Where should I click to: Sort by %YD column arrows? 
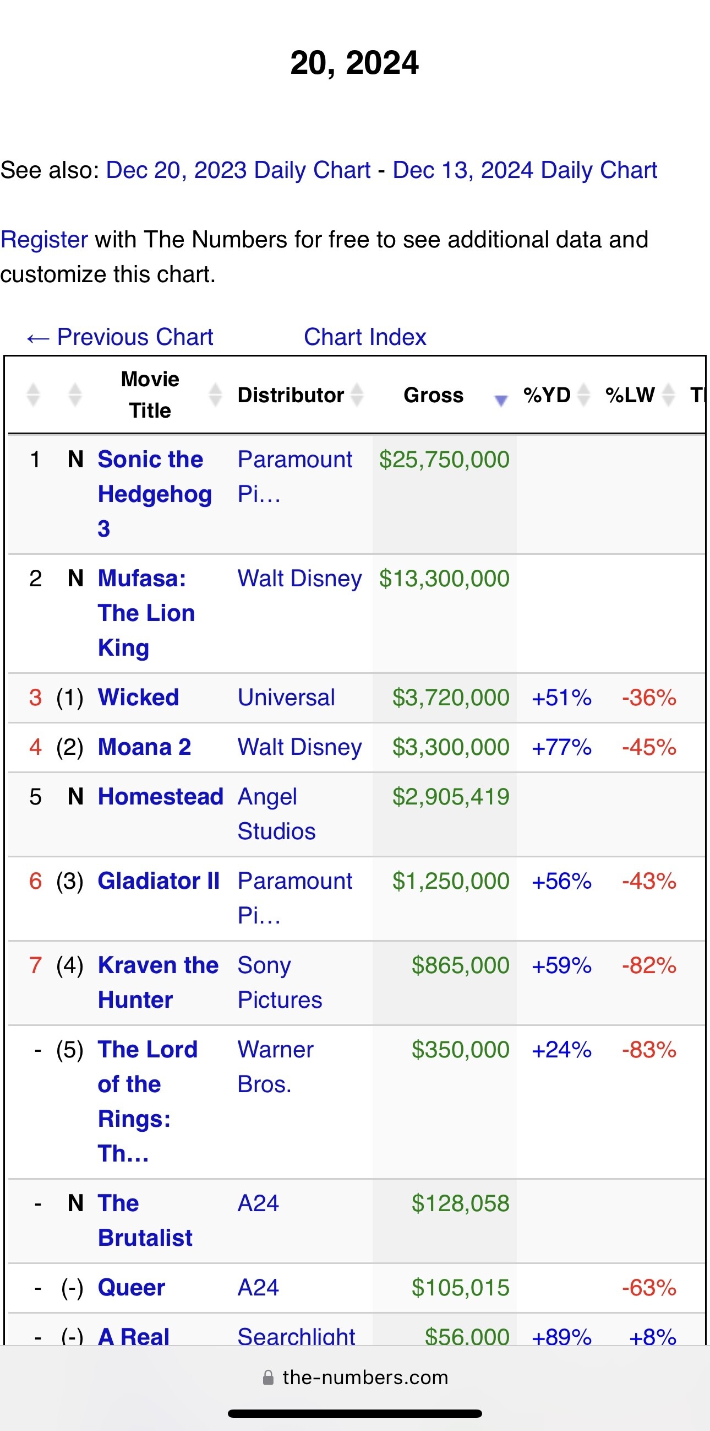click(x=583, y=395)
